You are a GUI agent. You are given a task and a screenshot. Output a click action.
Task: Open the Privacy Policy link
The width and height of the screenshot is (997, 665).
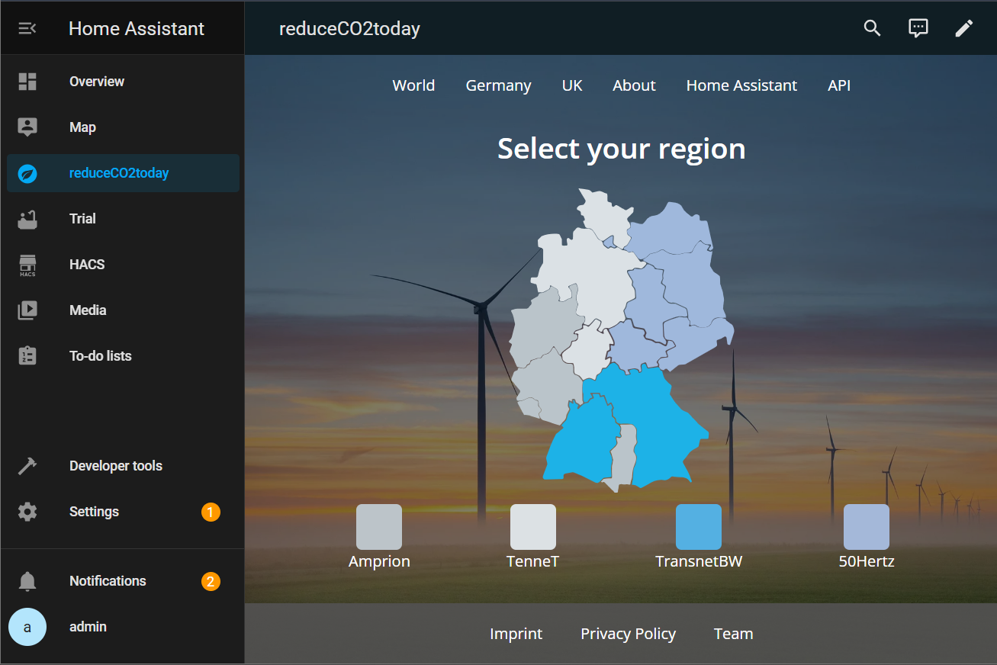[628, 634]
